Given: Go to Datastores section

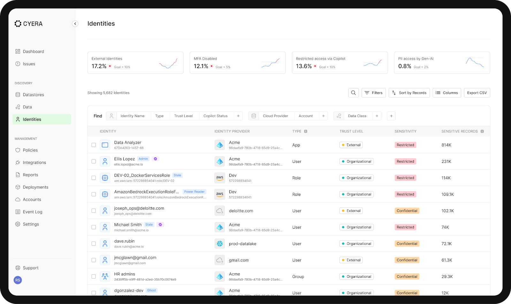Looking at the screenshot, I should coord(33,95).
